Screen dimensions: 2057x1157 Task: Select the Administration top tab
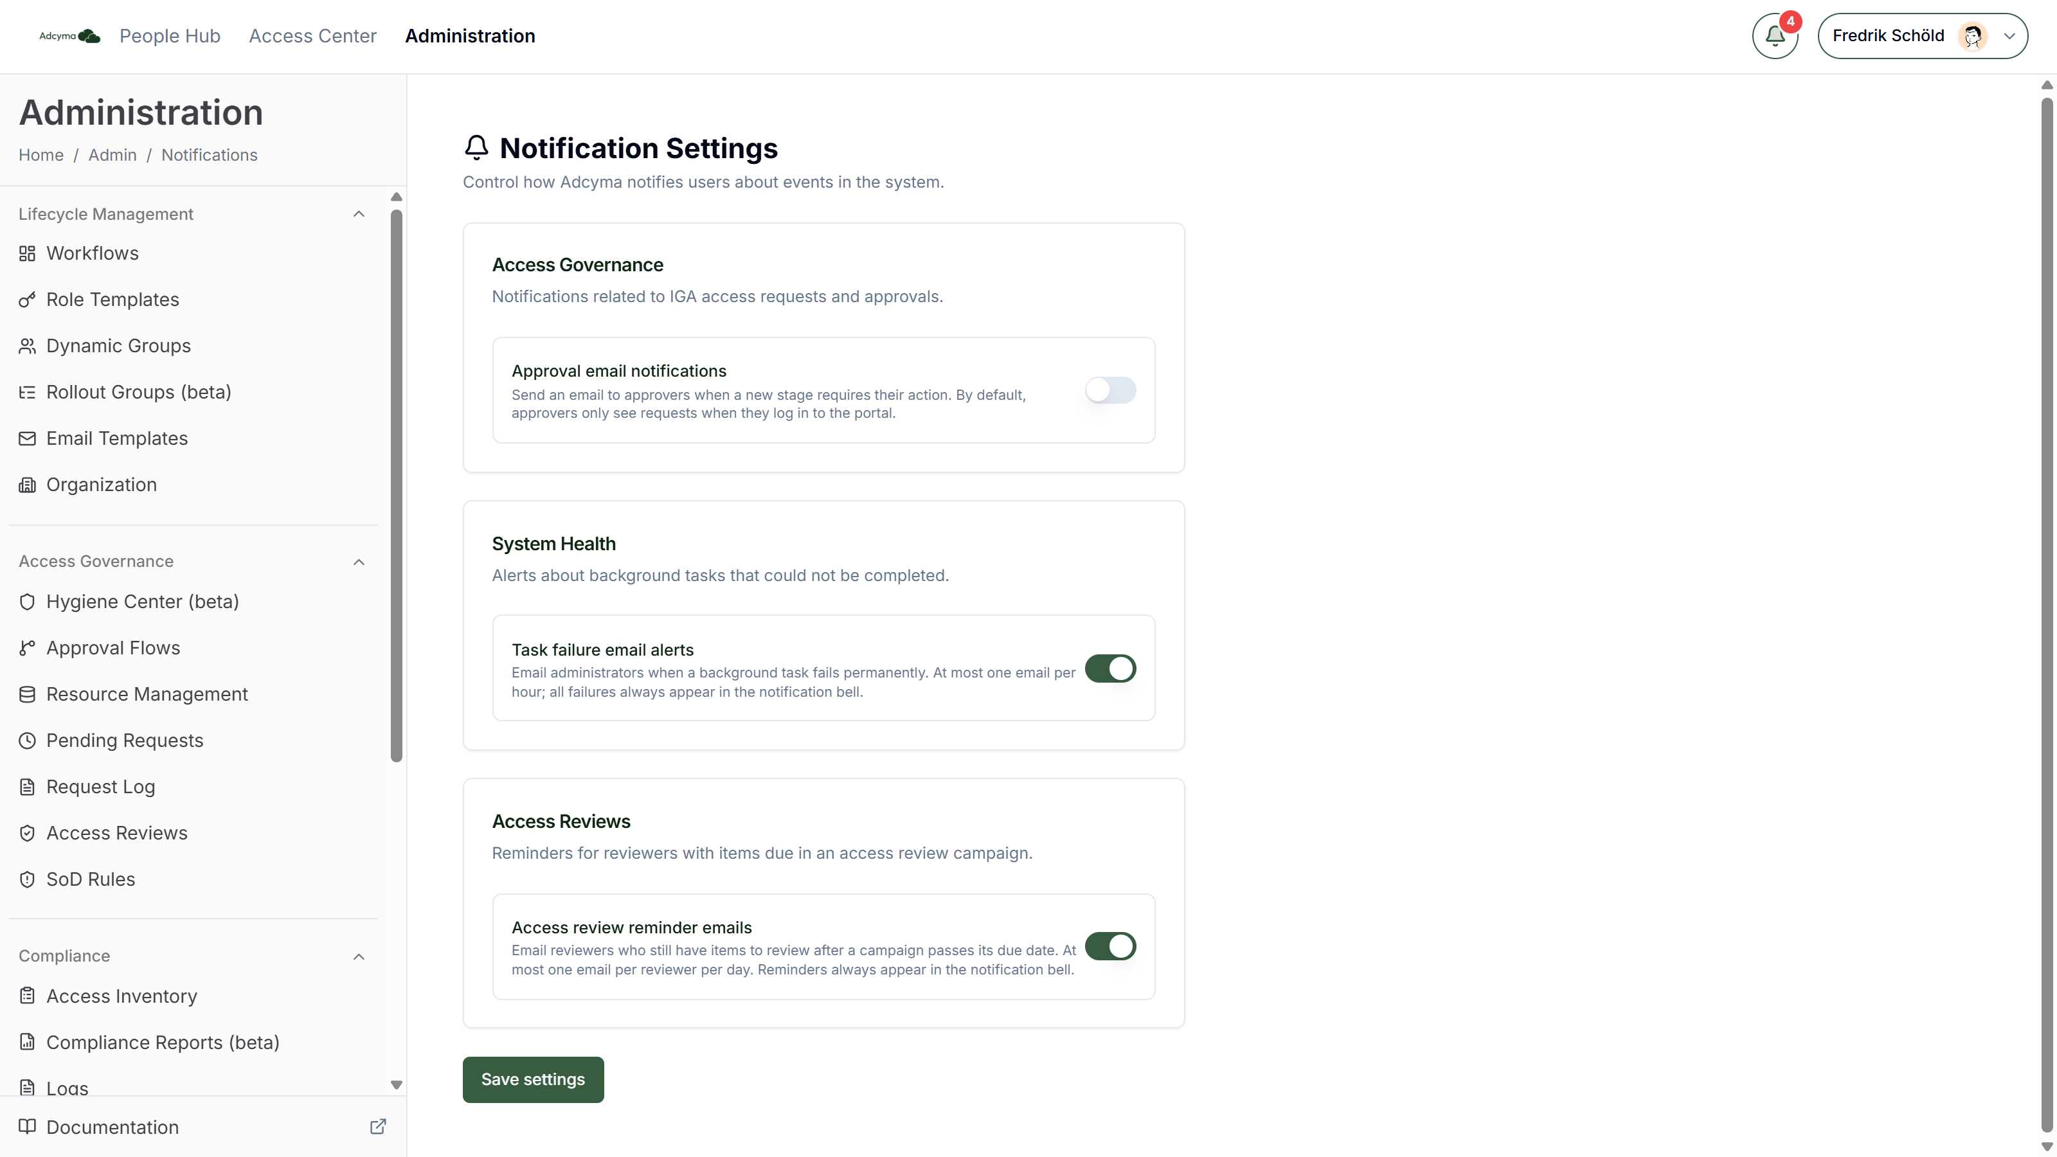(469, 36)
